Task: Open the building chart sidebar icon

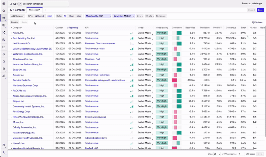Action: pos(4,76)
